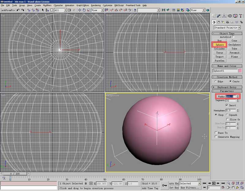The height and width of the screenshot is (191, 245).
Task: Click the Undo arrow in the toolbar
Action: tap(18, 10)
